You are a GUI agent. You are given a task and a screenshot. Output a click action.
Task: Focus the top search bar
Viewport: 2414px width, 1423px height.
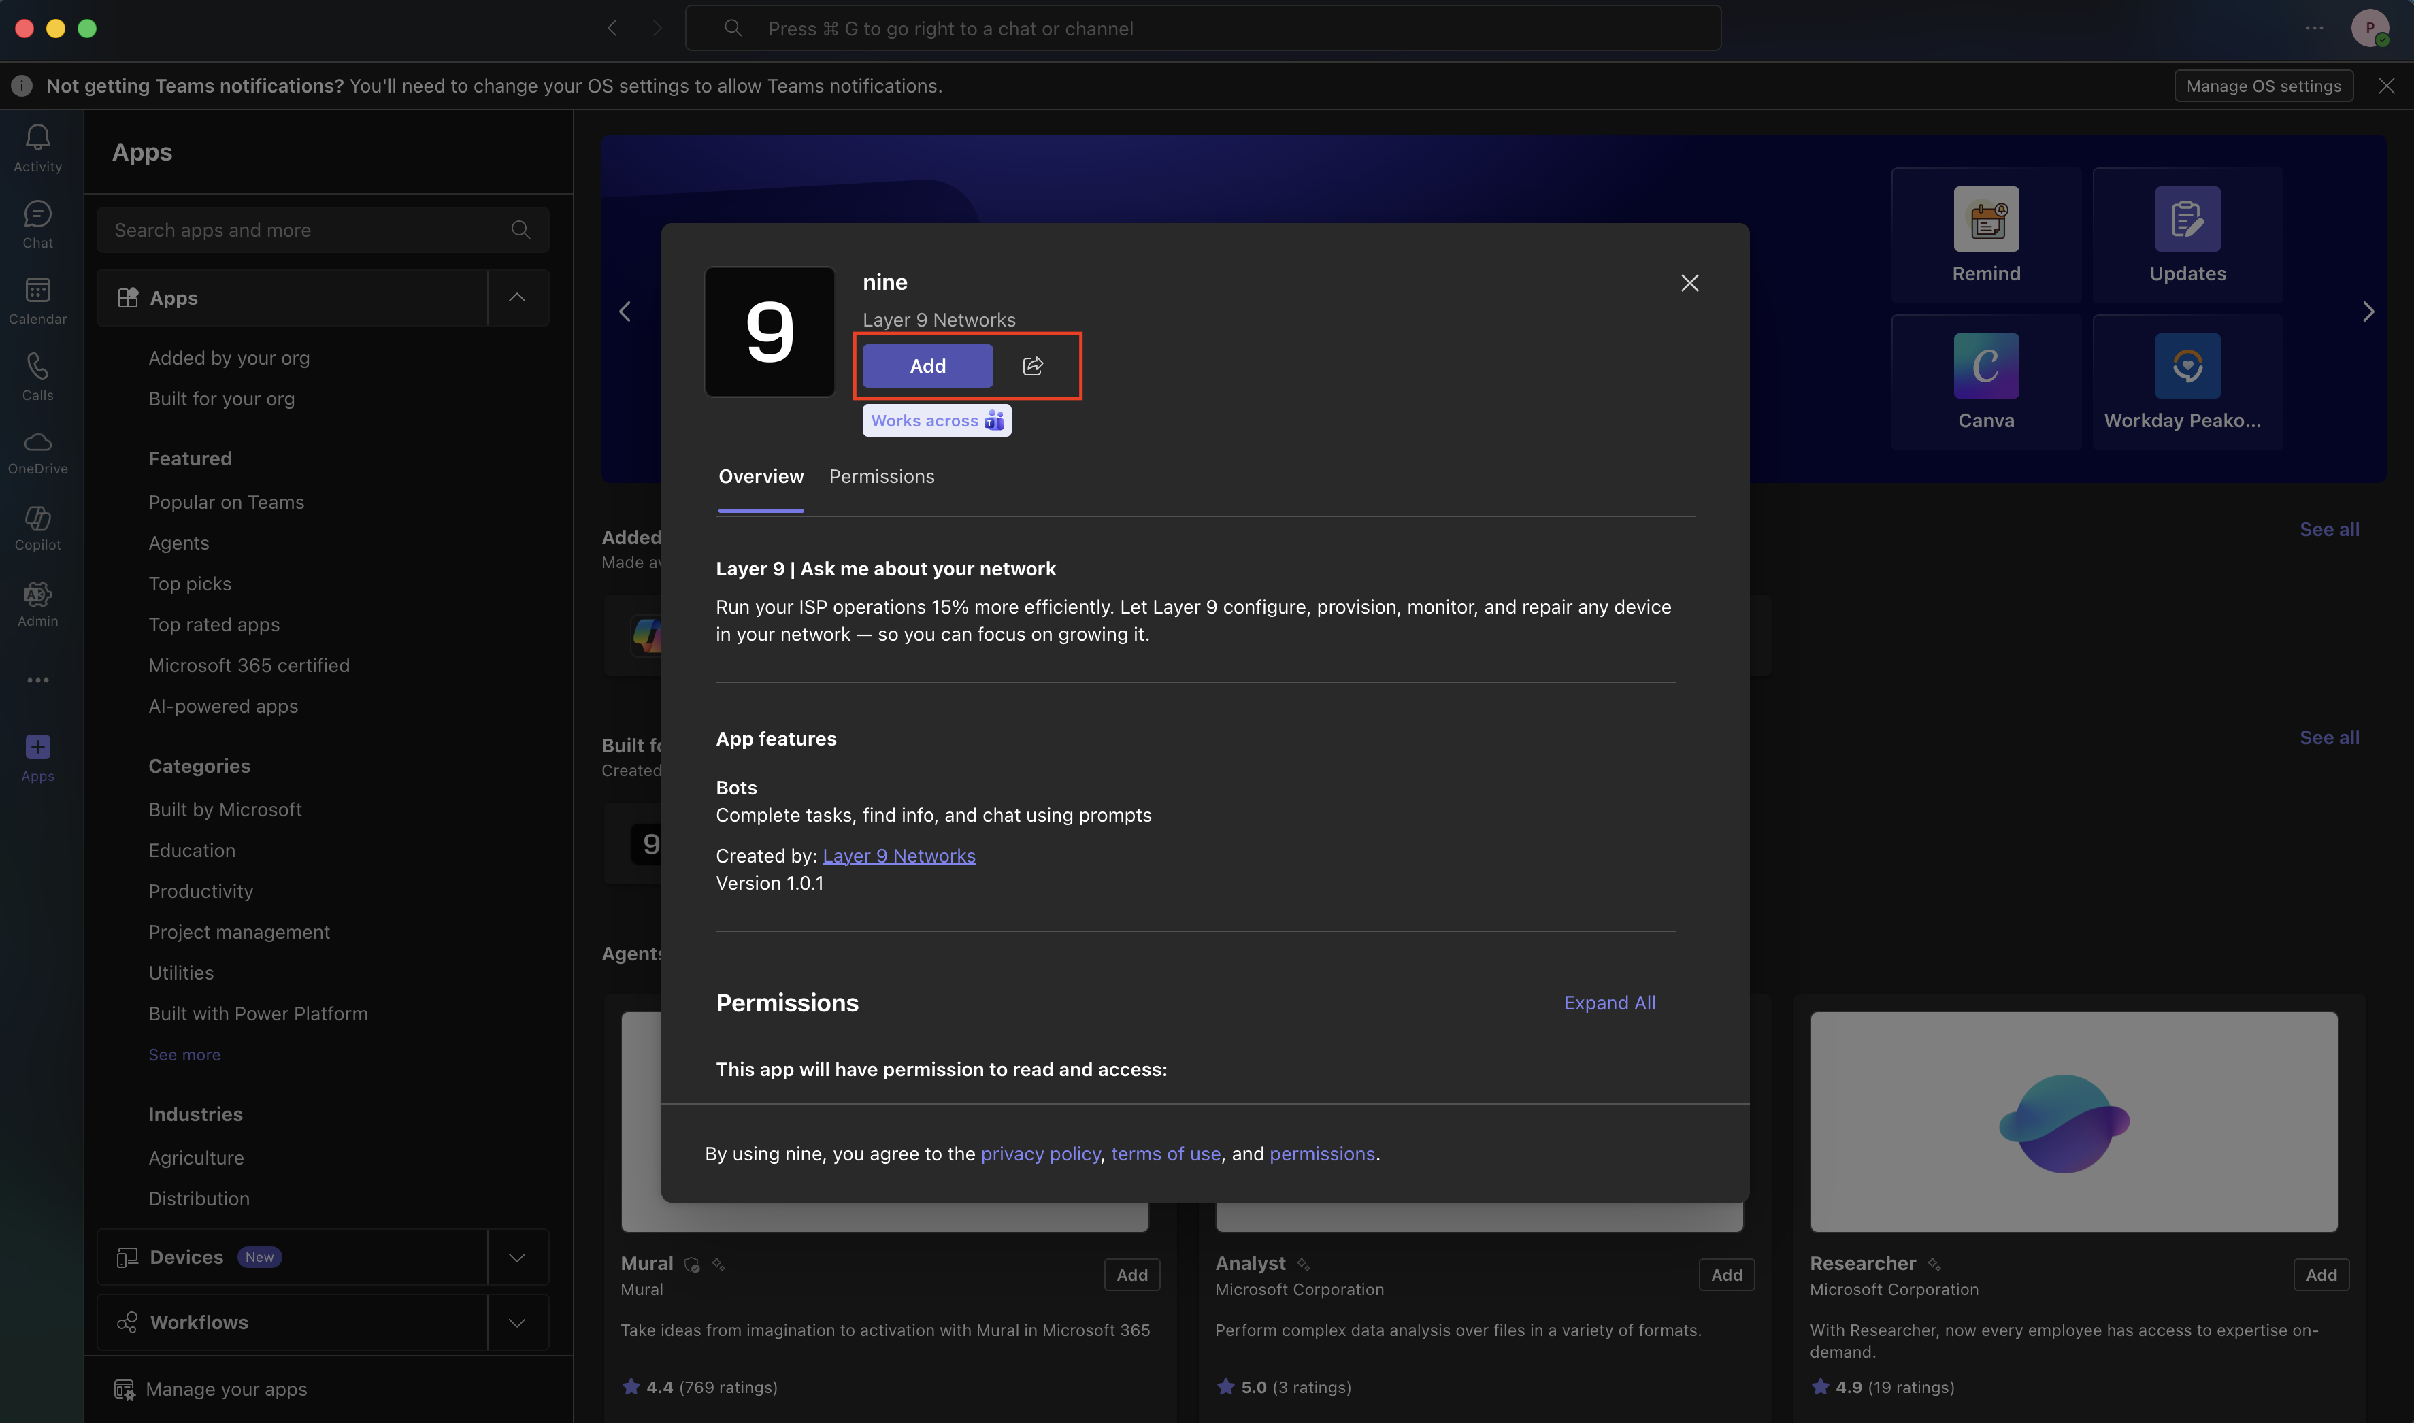click(x=1203, y=29)
